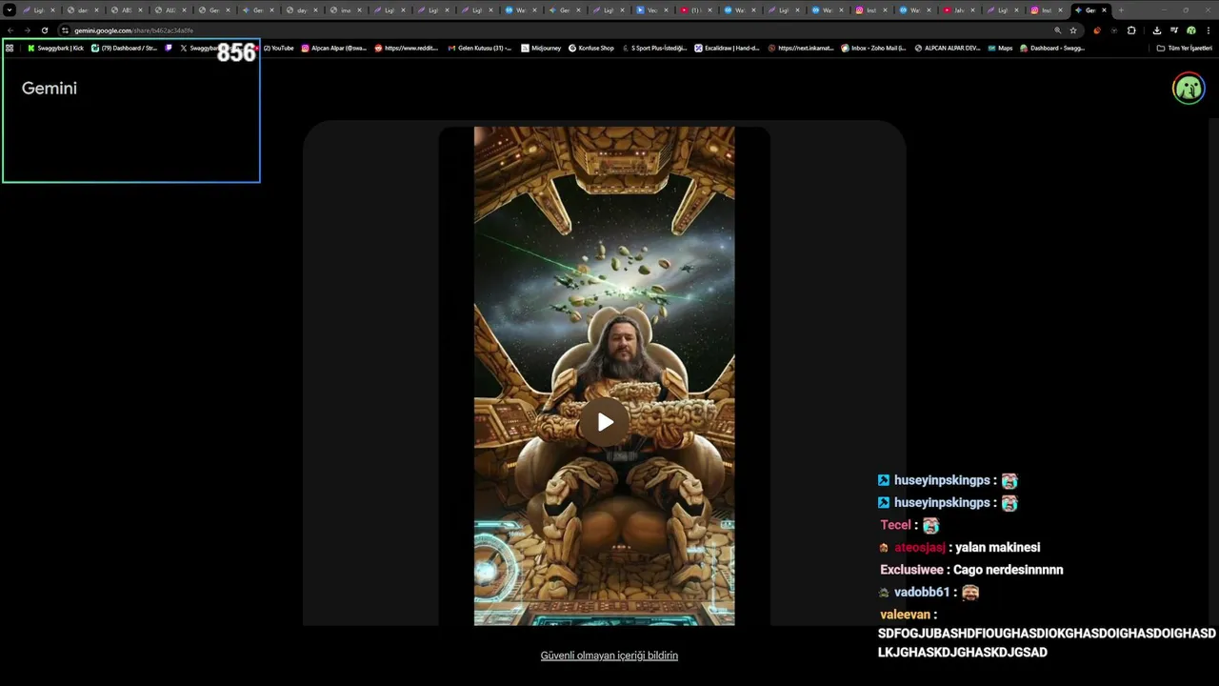Viewport: 1219px width, 686px height.
Task: Close the 'dan' tab
Action: point(96,10)
